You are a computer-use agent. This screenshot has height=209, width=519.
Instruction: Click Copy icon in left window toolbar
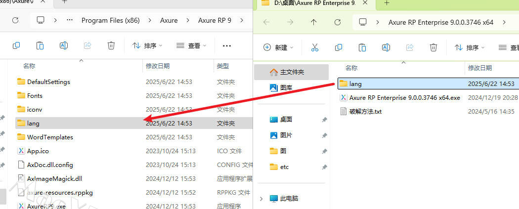point(16,45)
